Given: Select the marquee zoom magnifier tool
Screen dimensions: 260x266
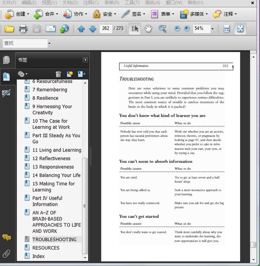Looking at the screenshot, I should tap(162, 29).
